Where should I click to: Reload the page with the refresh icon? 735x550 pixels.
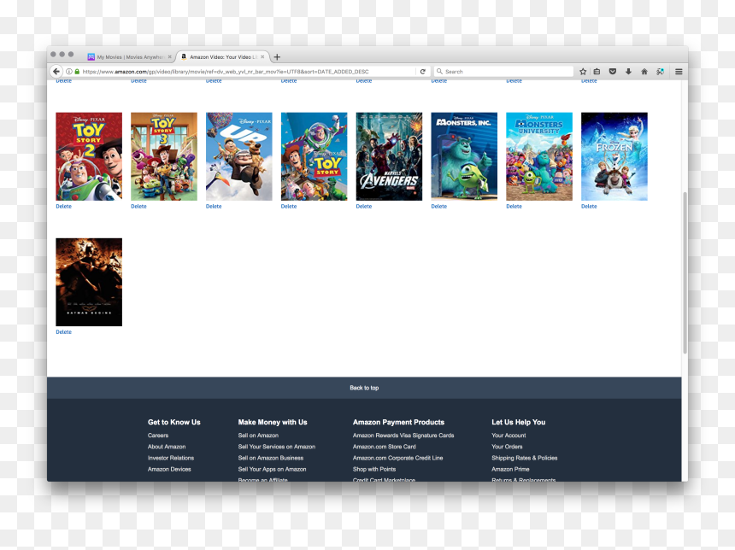[x=423, y=71]
